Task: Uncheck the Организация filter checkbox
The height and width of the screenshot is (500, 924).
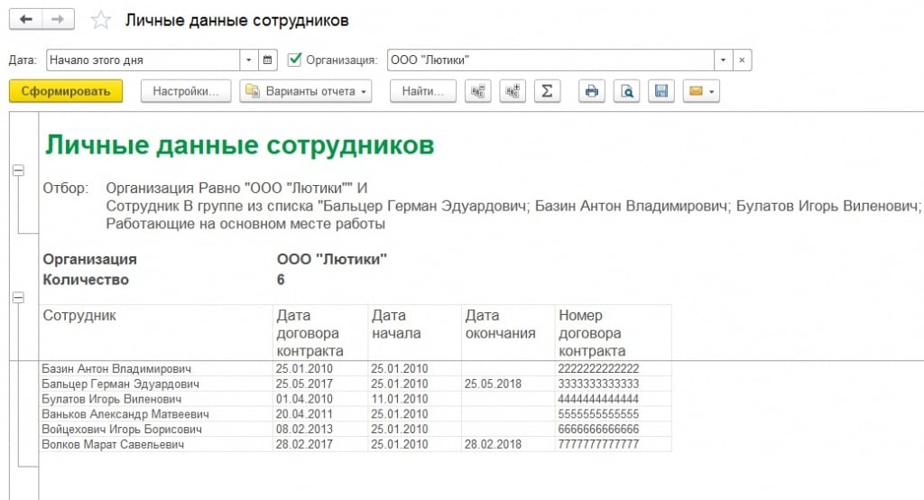Action: [x=294, y=60]
